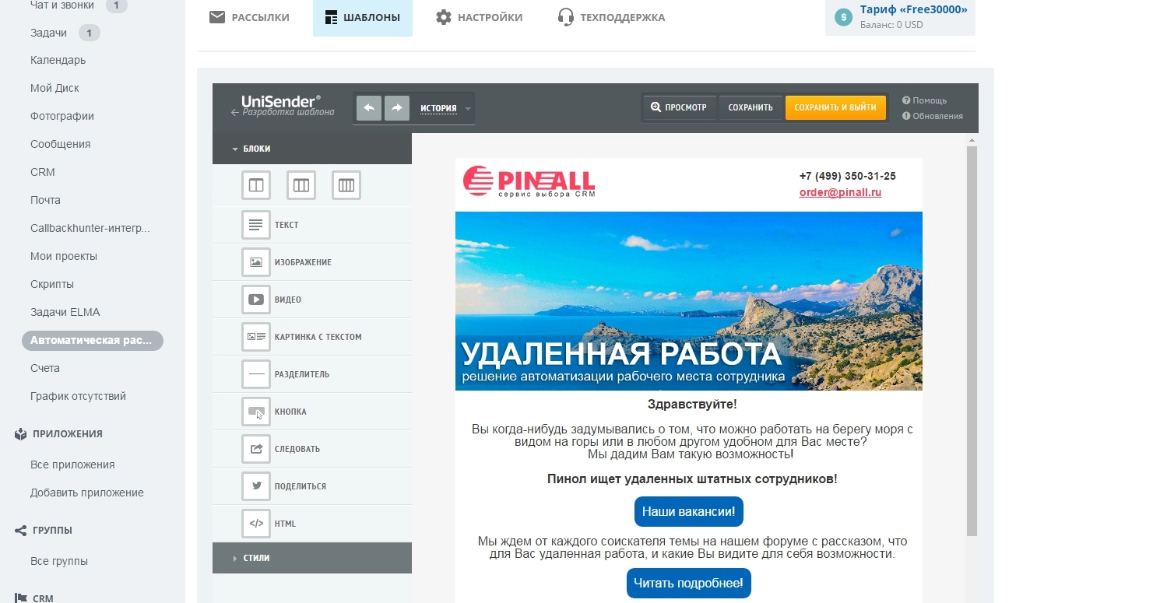Click the Просмотр preview button
1160x603 pixels.
(x=679, y=107)
